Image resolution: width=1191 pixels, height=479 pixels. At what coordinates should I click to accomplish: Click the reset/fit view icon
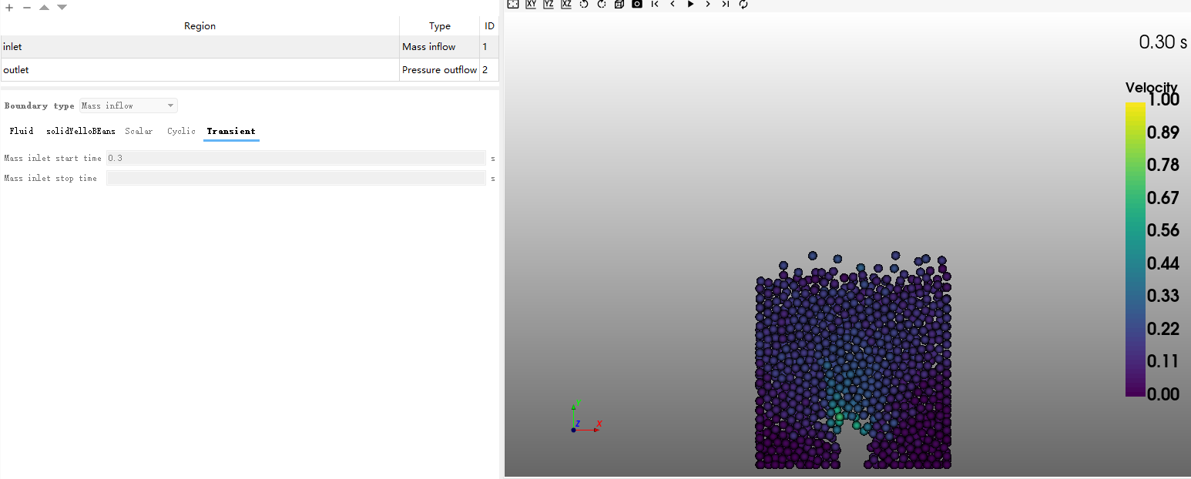513,4
